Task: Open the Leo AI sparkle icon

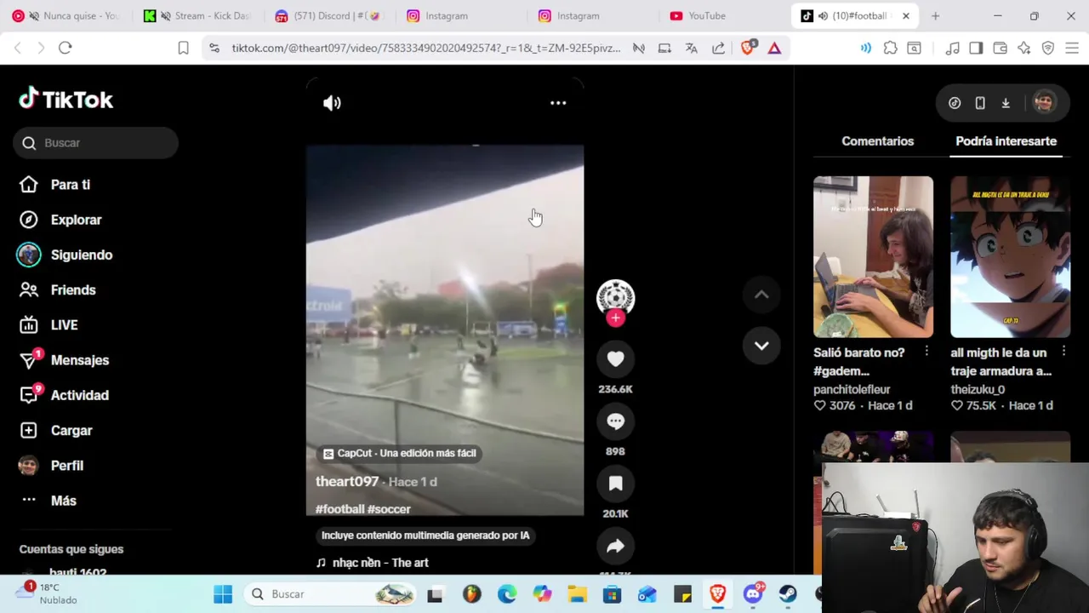Action: (x=1023, y=49)
